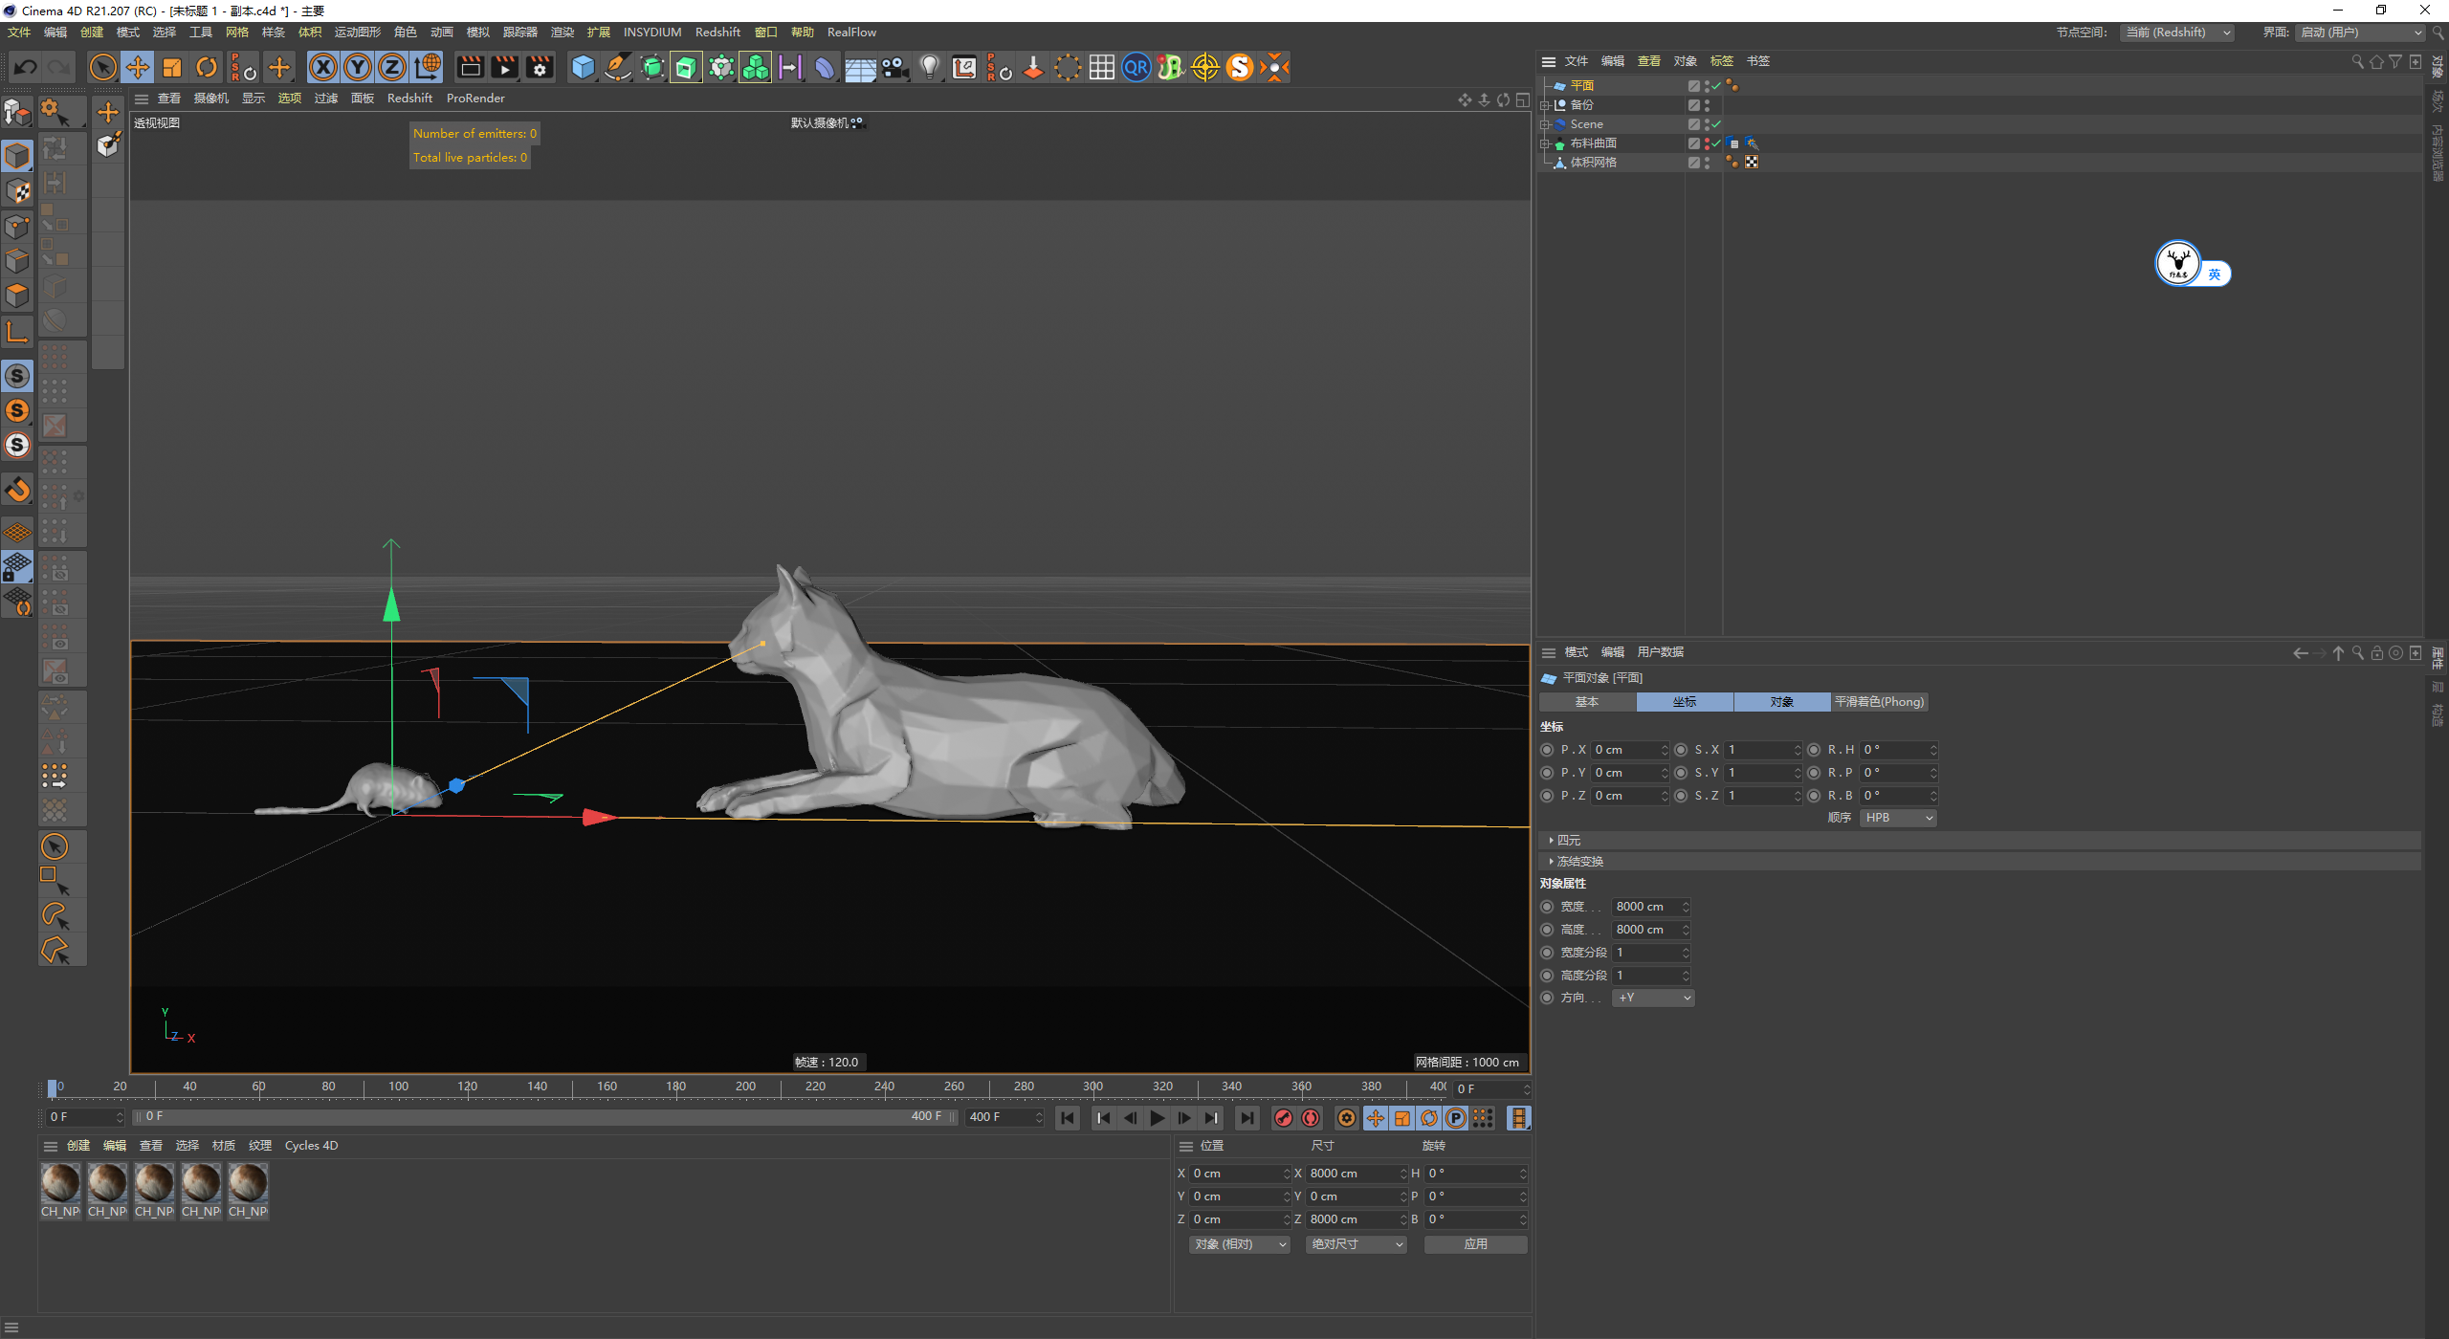The image size is (2449, 1339).
Task: Open the Pen spline tool
Action: pos(618,67)
